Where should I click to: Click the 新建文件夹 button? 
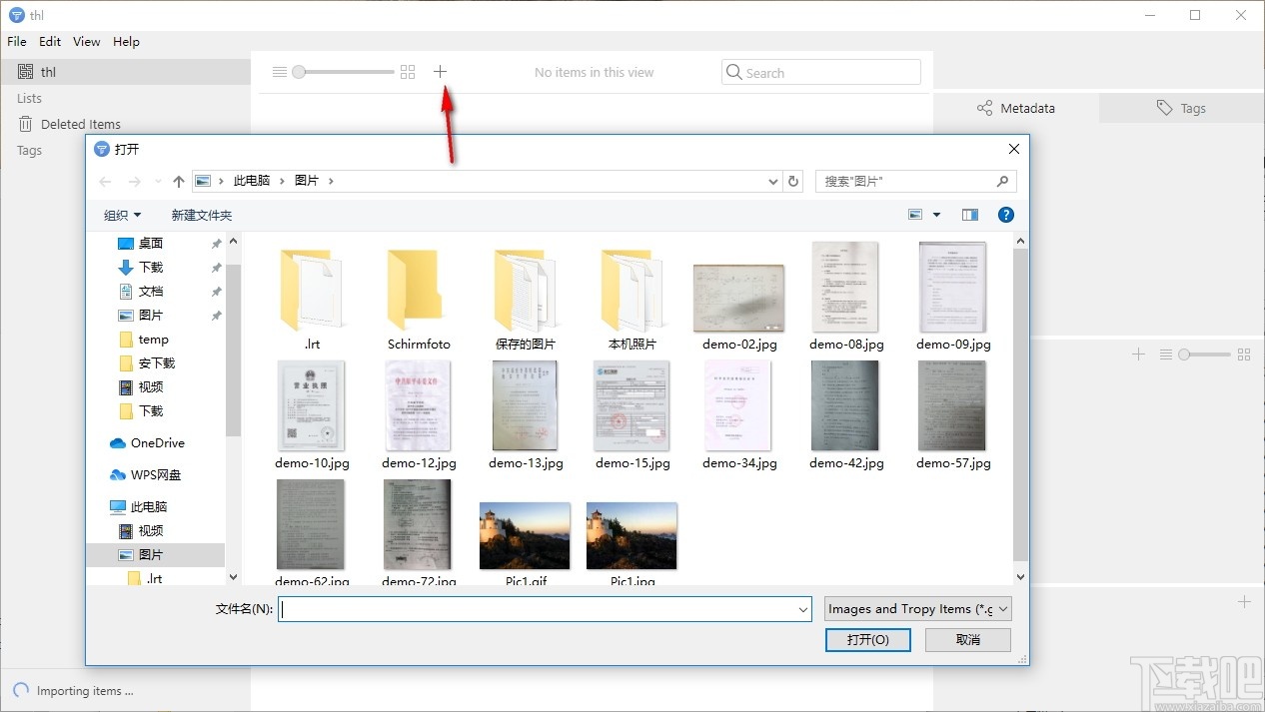(x=201, y=215)
